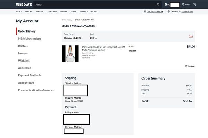Image resolution: width=208 pixels, height=138 pixels.
Task: Click the Instock status text
Action: pyautogui.click(x=132, y=51)
